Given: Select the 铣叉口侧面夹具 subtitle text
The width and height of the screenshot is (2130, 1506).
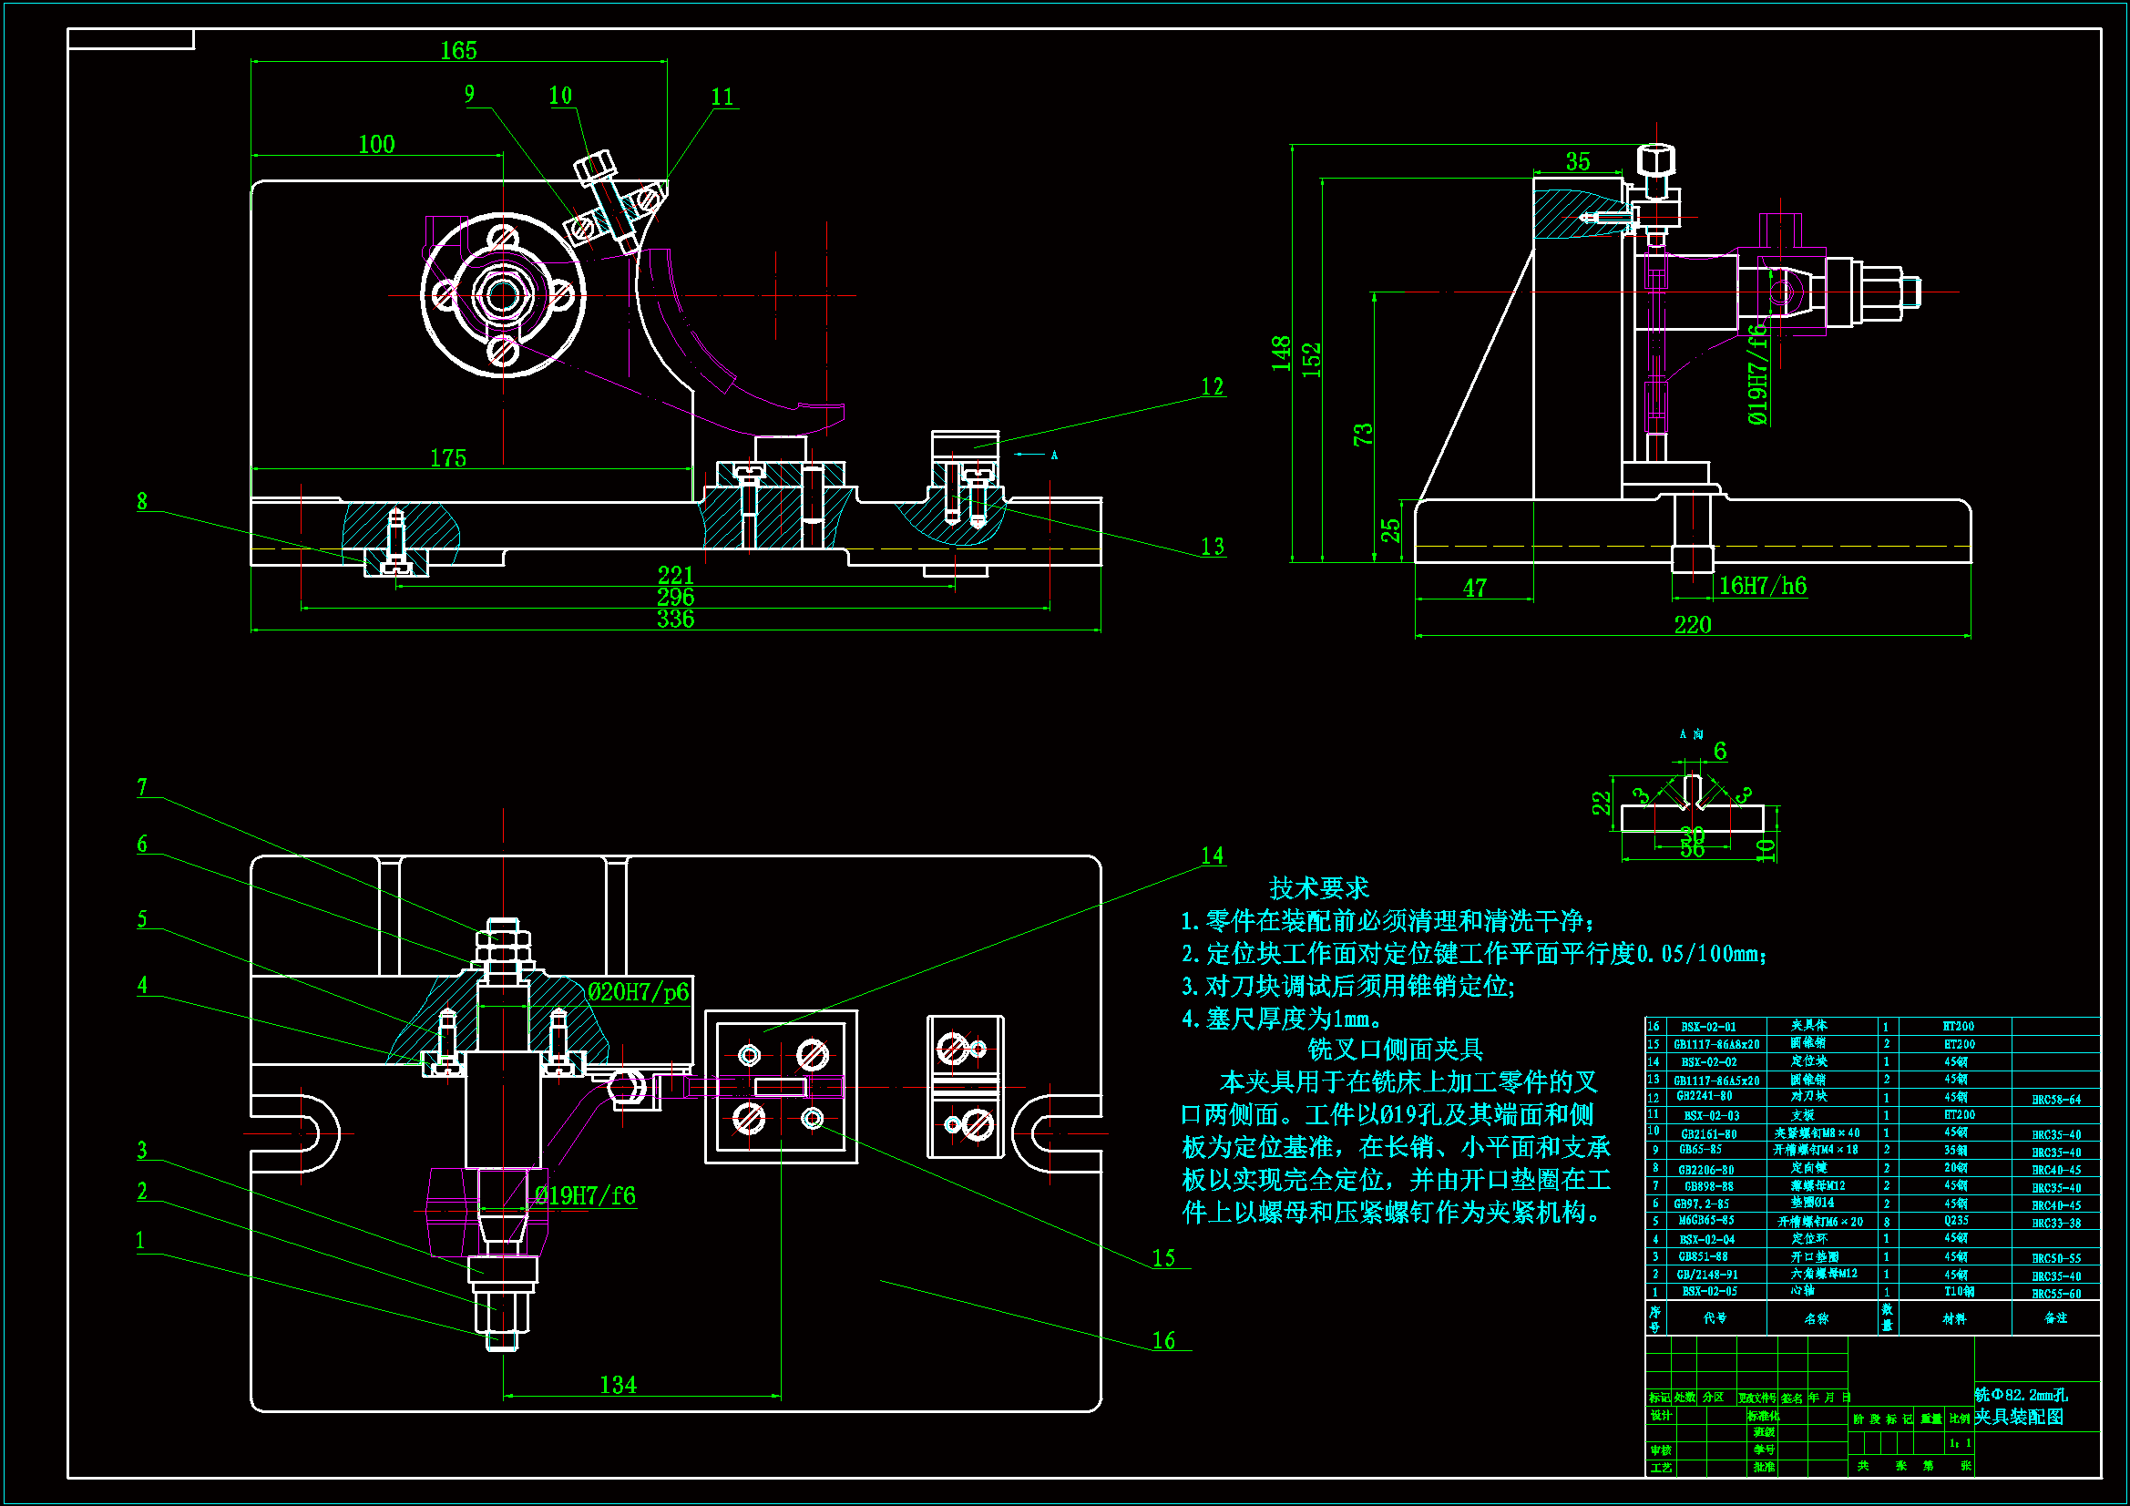Looking at the screenshot, I should click(1394, 1049).
